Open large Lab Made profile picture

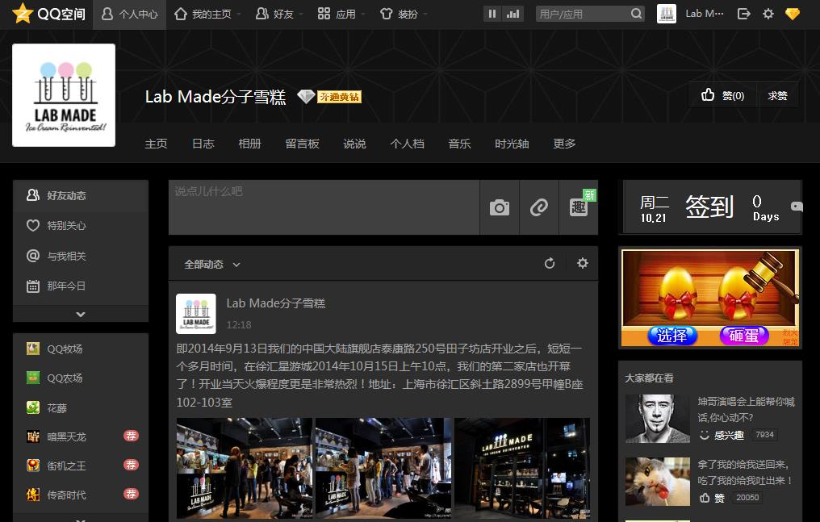pos(64,95)
